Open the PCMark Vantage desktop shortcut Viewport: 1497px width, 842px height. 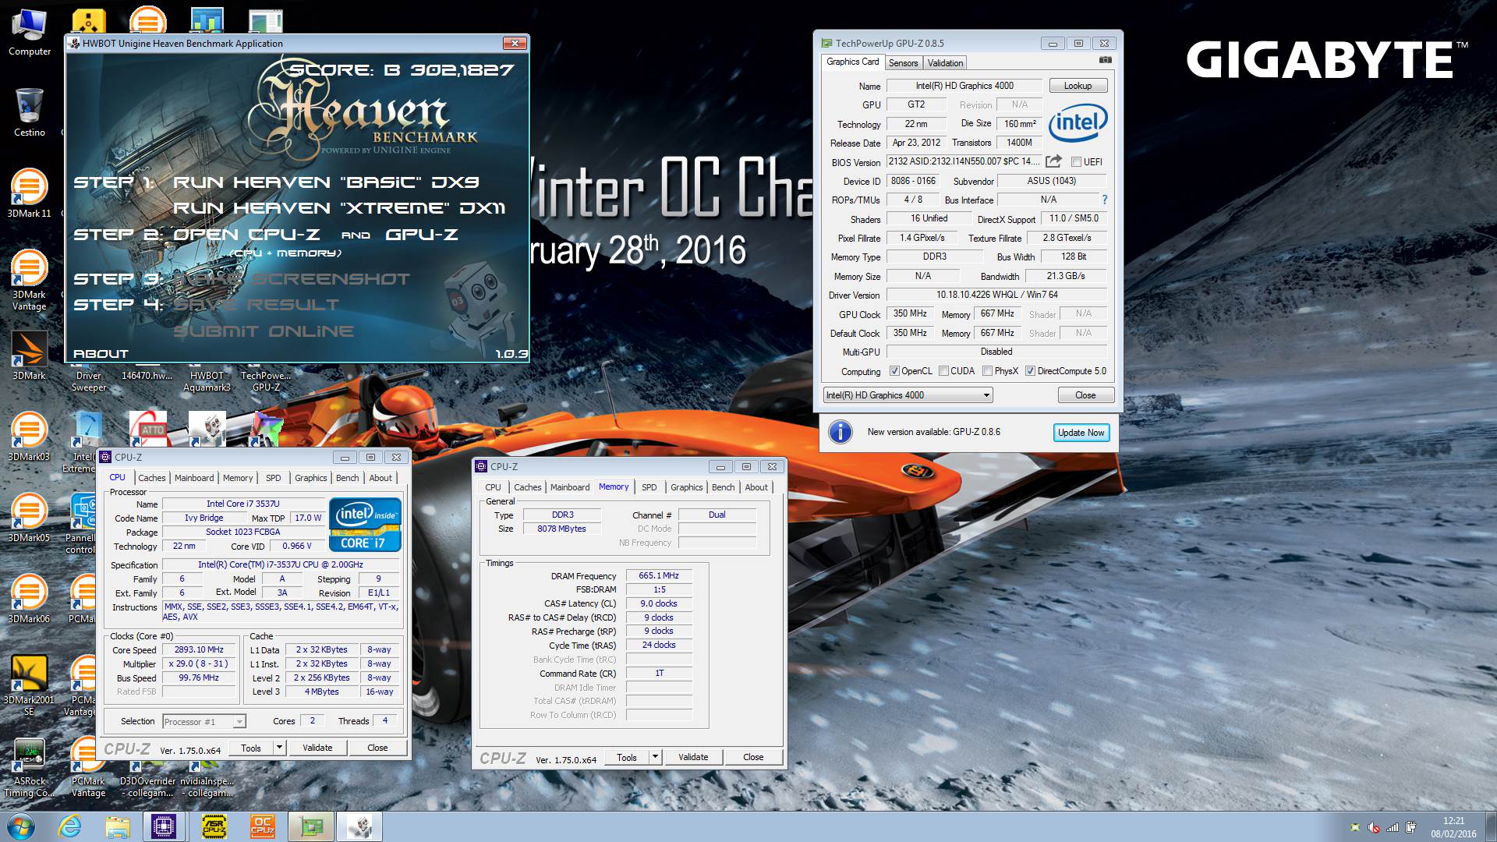[88, 768]
